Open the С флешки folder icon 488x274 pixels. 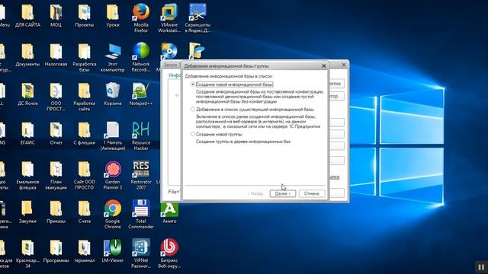point(85,130)
